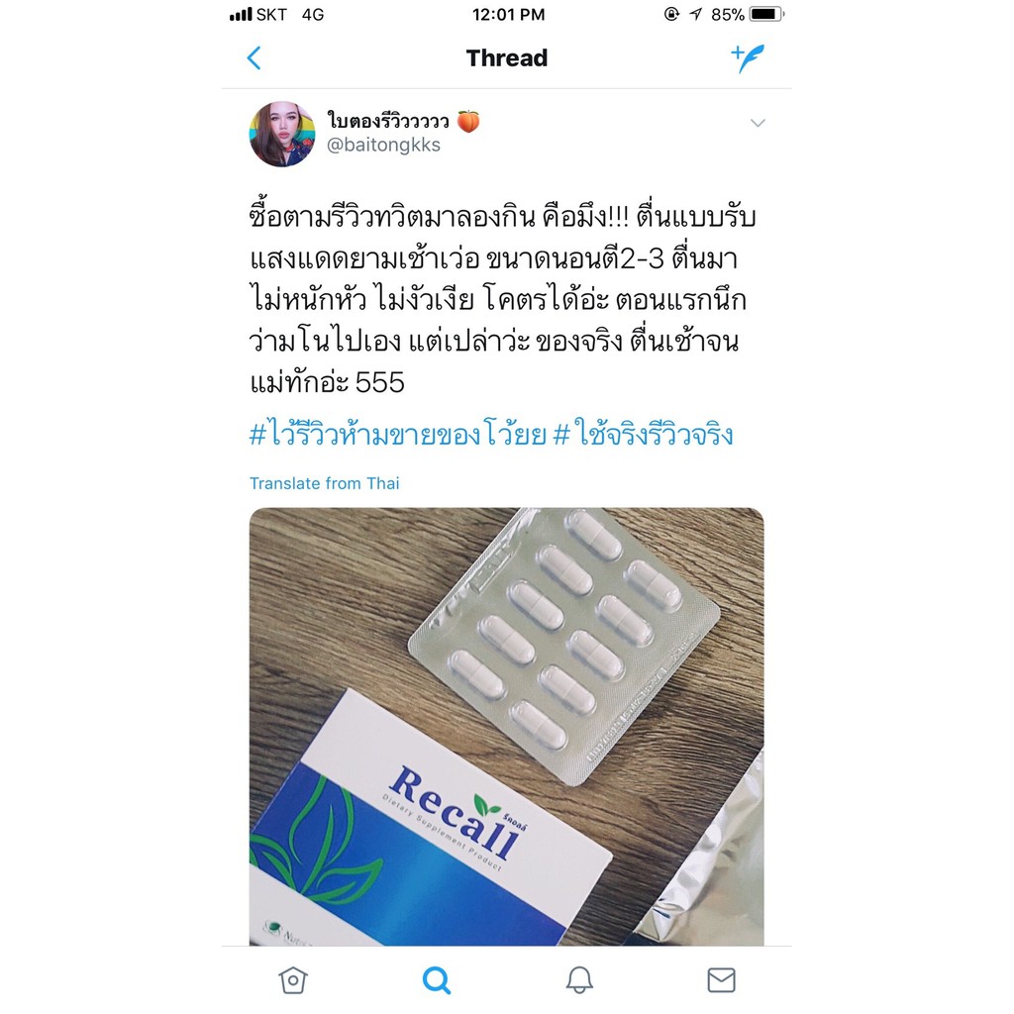Viewport: 1014px width, 1014px height.
Task: Open hashtag #ใช้จริงรีวิวจริง
Action: pos(644,435)
